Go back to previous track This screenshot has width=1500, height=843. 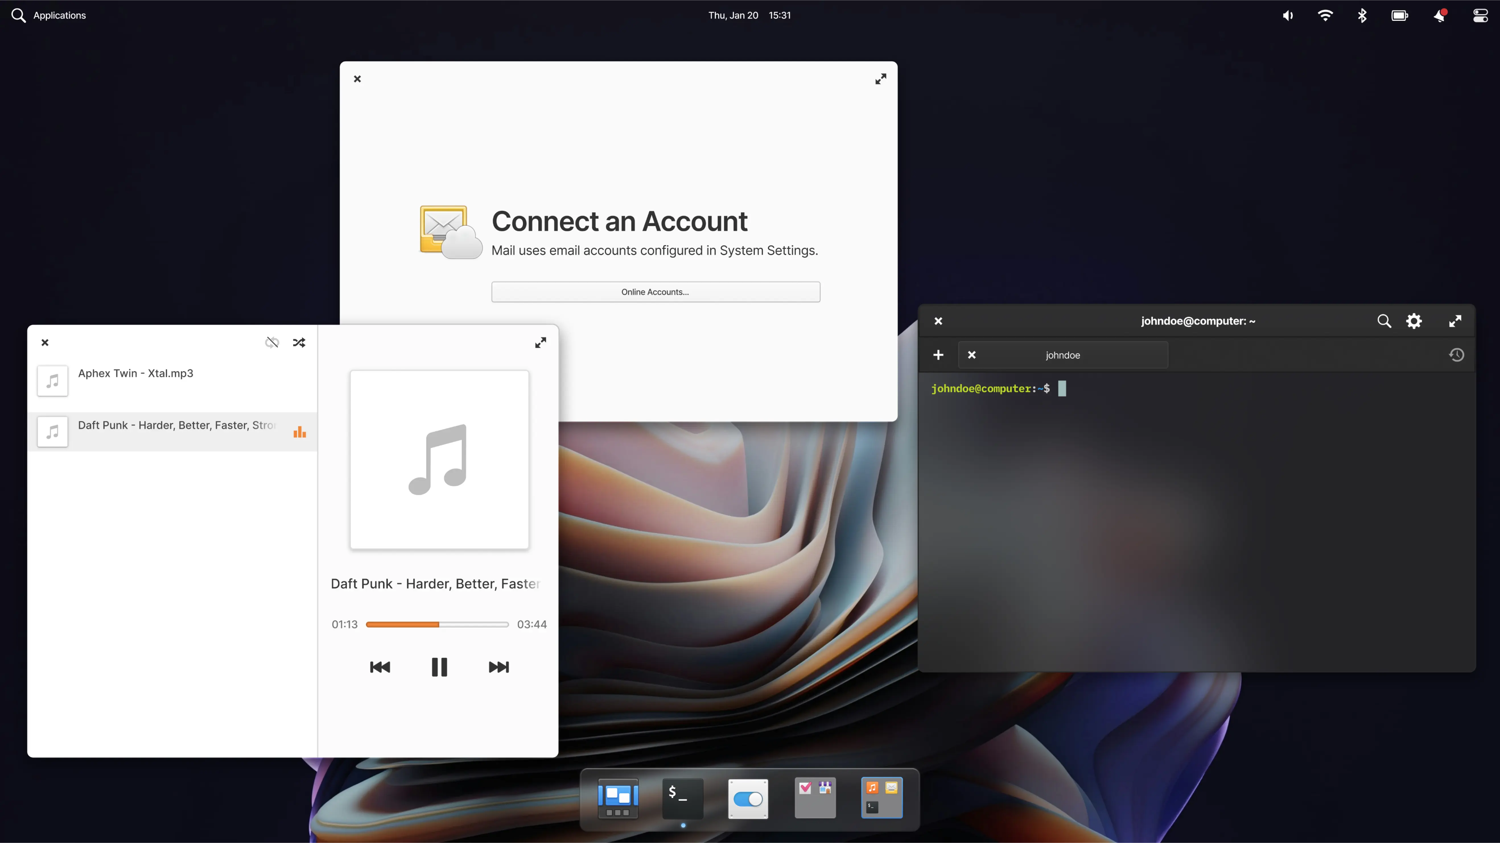[x=380, y=667]
